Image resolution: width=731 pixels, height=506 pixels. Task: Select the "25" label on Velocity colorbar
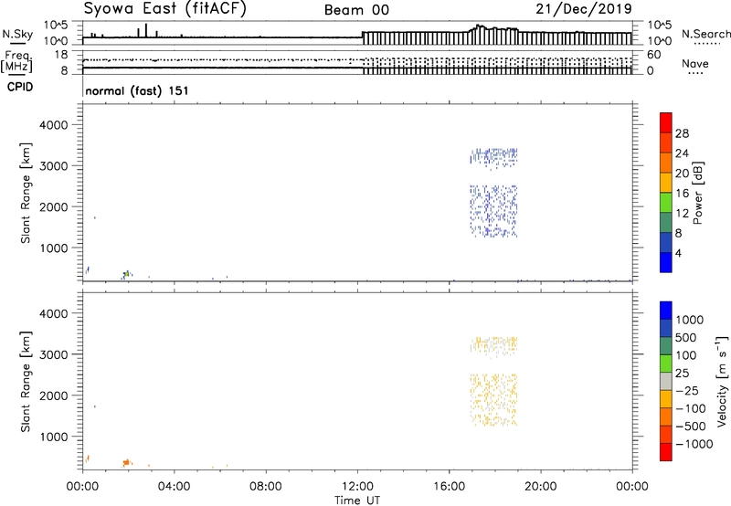(683, 374)
